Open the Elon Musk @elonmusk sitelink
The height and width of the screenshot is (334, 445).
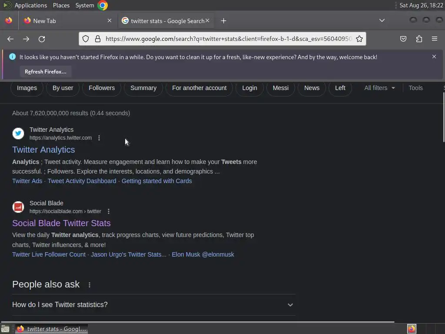(203, 254)
